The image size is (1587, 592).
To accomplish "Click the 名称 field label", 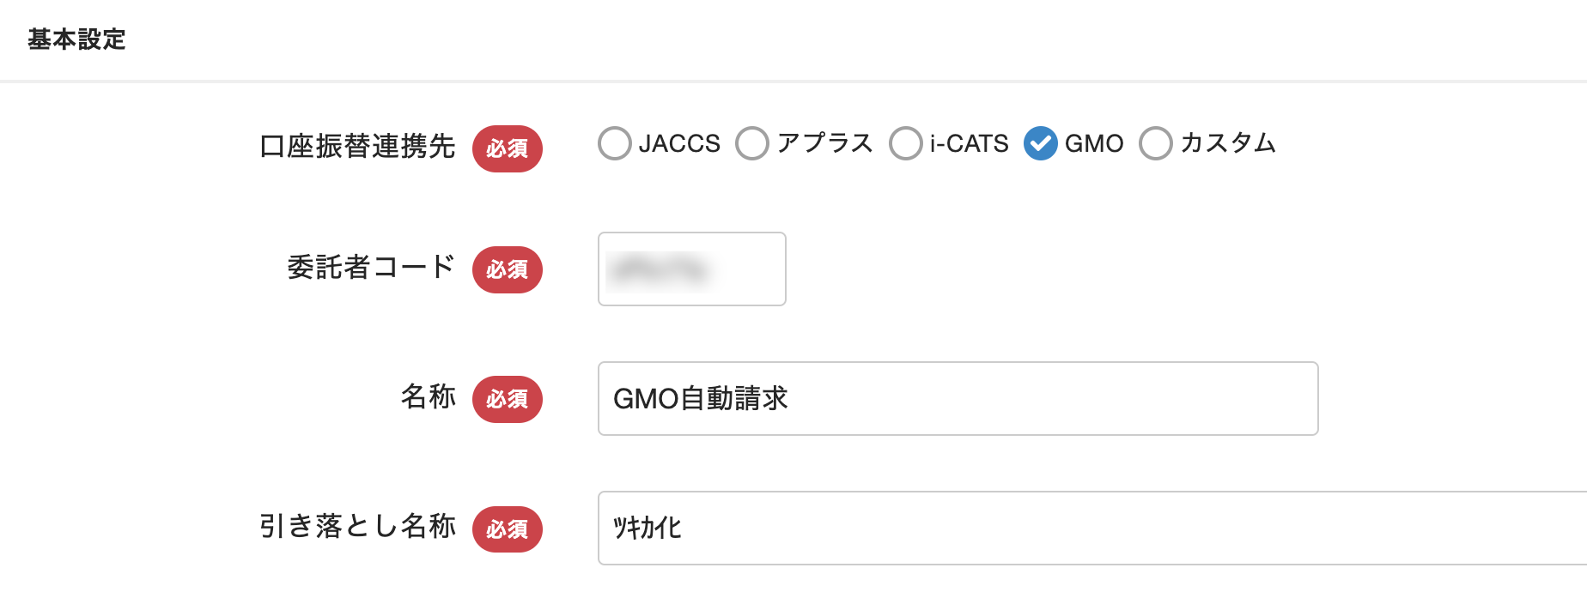I will (428, 397).
